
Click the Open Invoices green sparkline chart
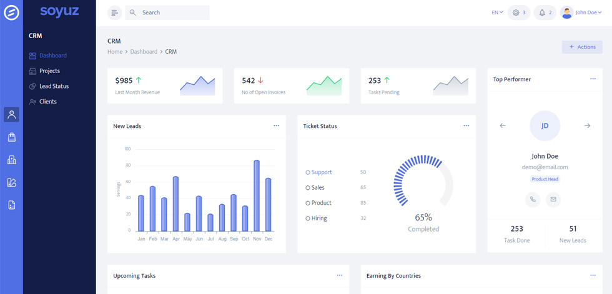click(x=324, y=86)
